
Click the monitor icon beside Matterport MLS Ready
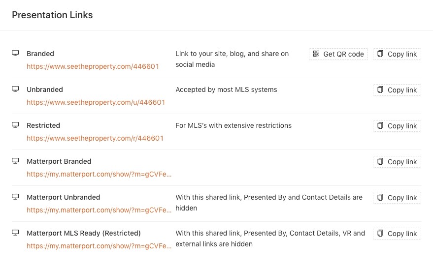click(x=15, y=233)
